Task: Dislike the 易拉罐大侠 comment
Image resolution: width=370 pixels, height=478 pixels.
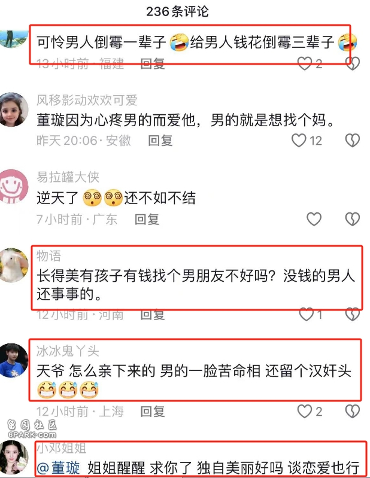Action: click(x=352, y=219)
